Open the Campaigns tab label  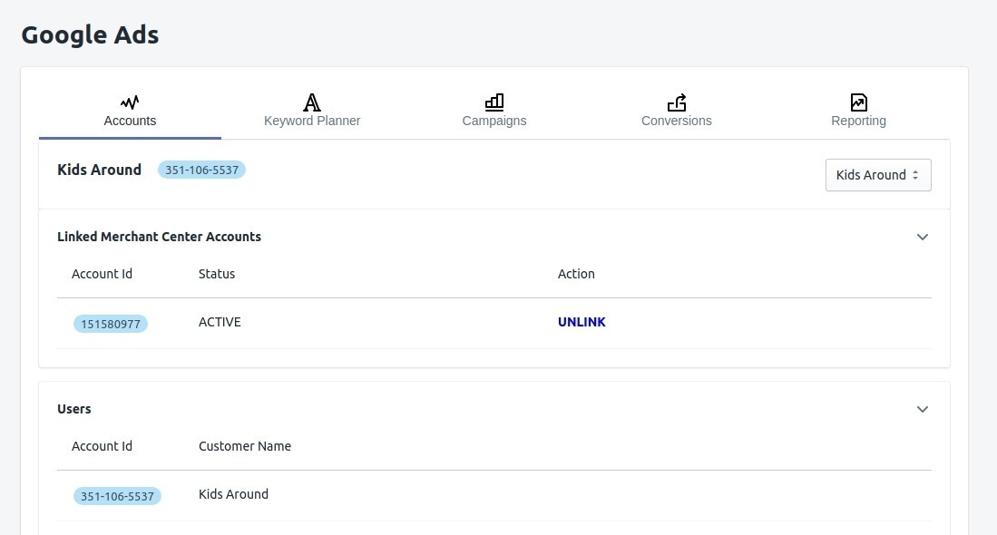pos(494,121)
